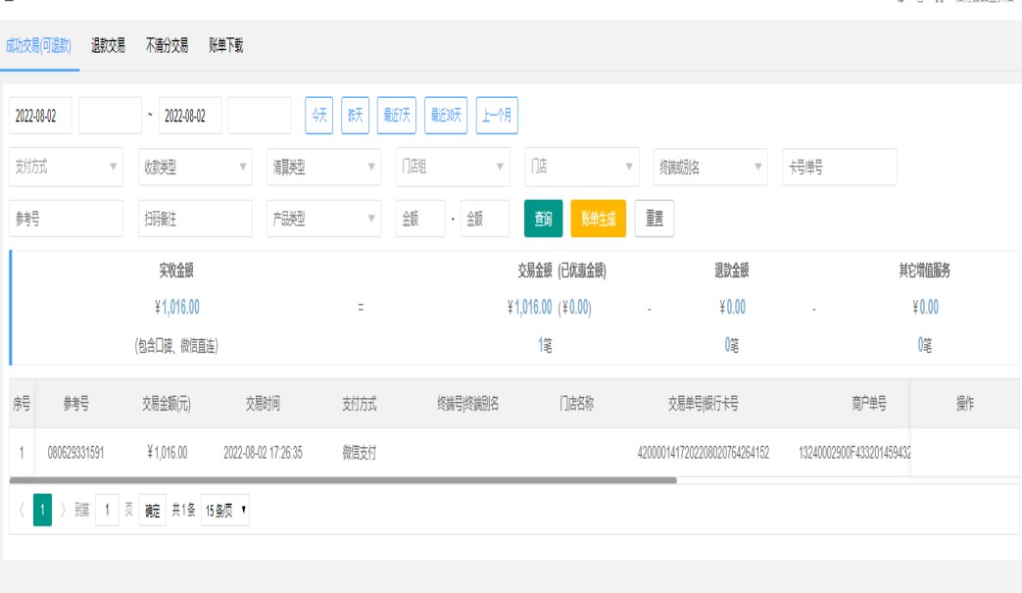Switch to the 退款交易 tab

(x=108, y=45)
